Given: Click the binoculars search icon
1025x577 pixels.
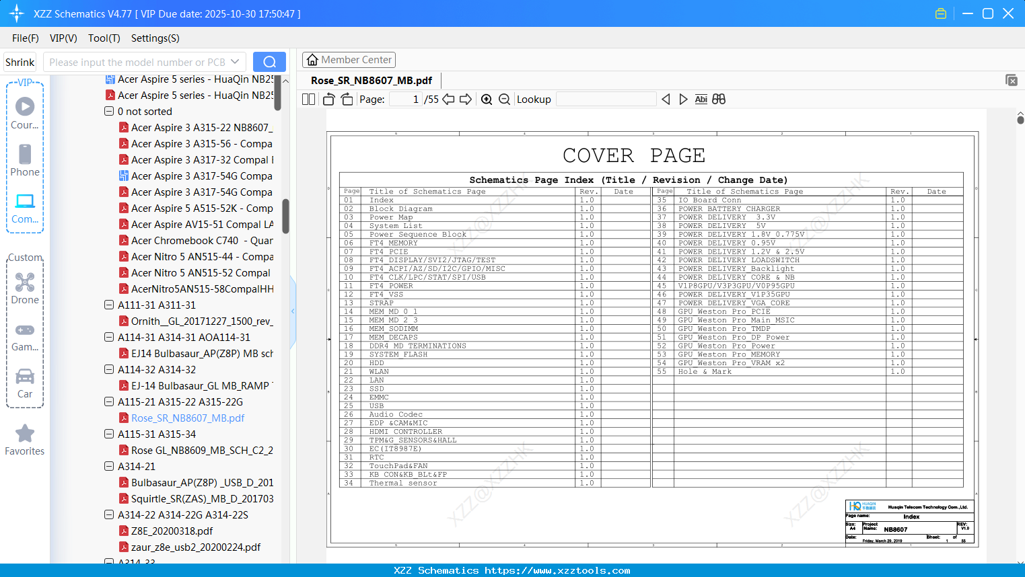Looking at the screenshot, I should (719, 100).
